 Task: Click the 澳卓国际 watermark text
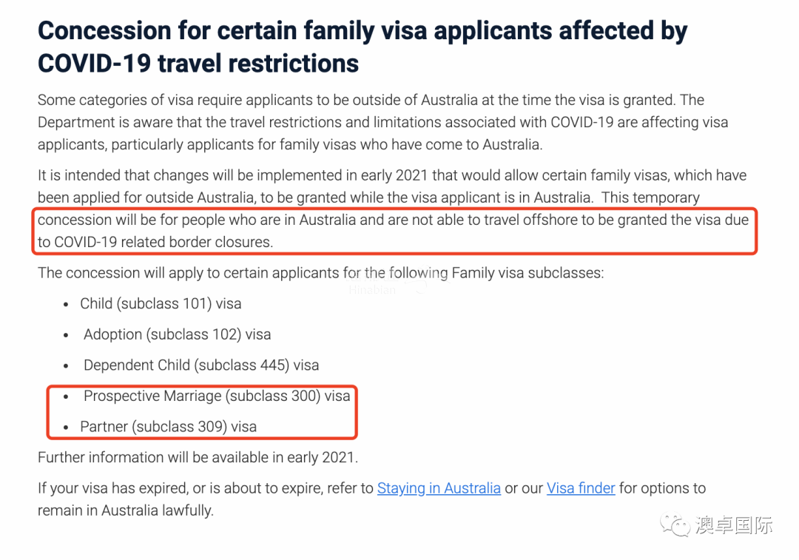tap(735, 525)
